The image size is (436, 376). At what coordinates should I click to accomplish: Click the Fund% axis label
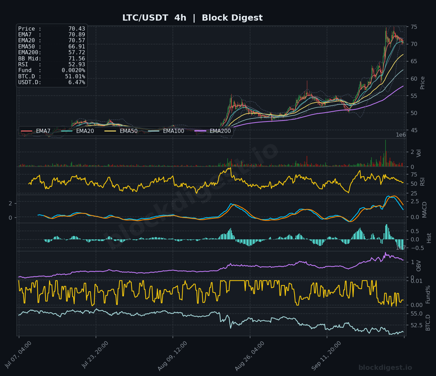tap(428, 294)
